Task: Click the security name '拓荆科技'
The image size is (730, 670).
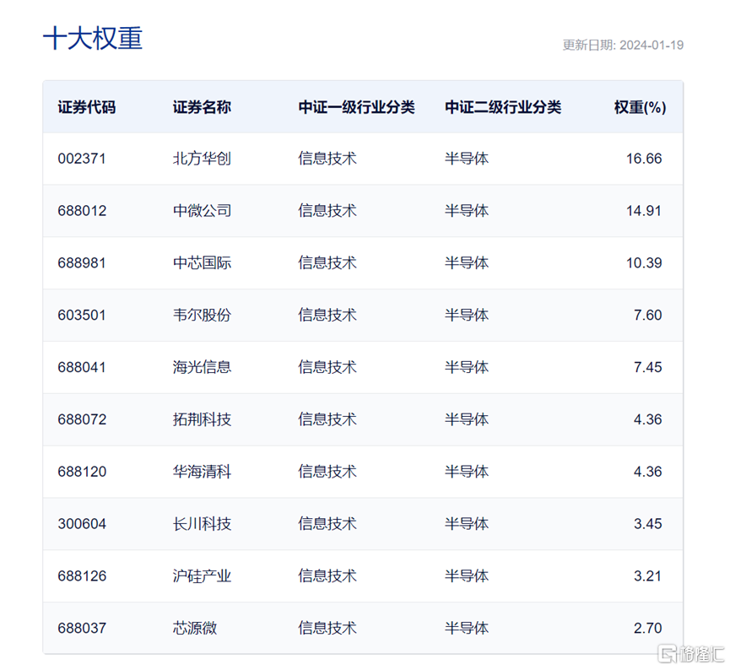Action: (x=202, y=419)
